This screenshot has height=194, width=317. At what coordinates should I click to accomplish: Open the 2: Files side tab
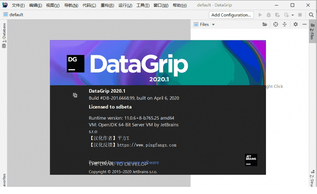click(312, 32)
